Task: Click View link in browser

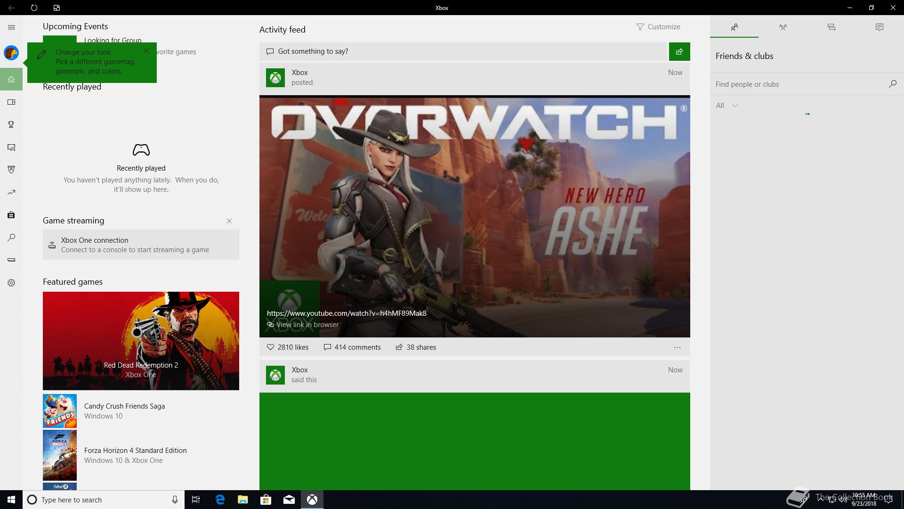Action: (303, 325)
